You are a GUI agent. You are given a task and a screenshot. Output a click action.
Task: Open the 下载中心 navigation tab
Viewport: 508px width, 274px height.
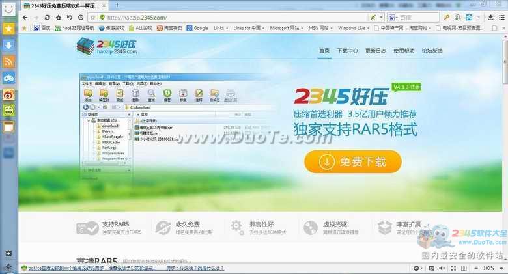pyautogui.click(x=348, y=51)
